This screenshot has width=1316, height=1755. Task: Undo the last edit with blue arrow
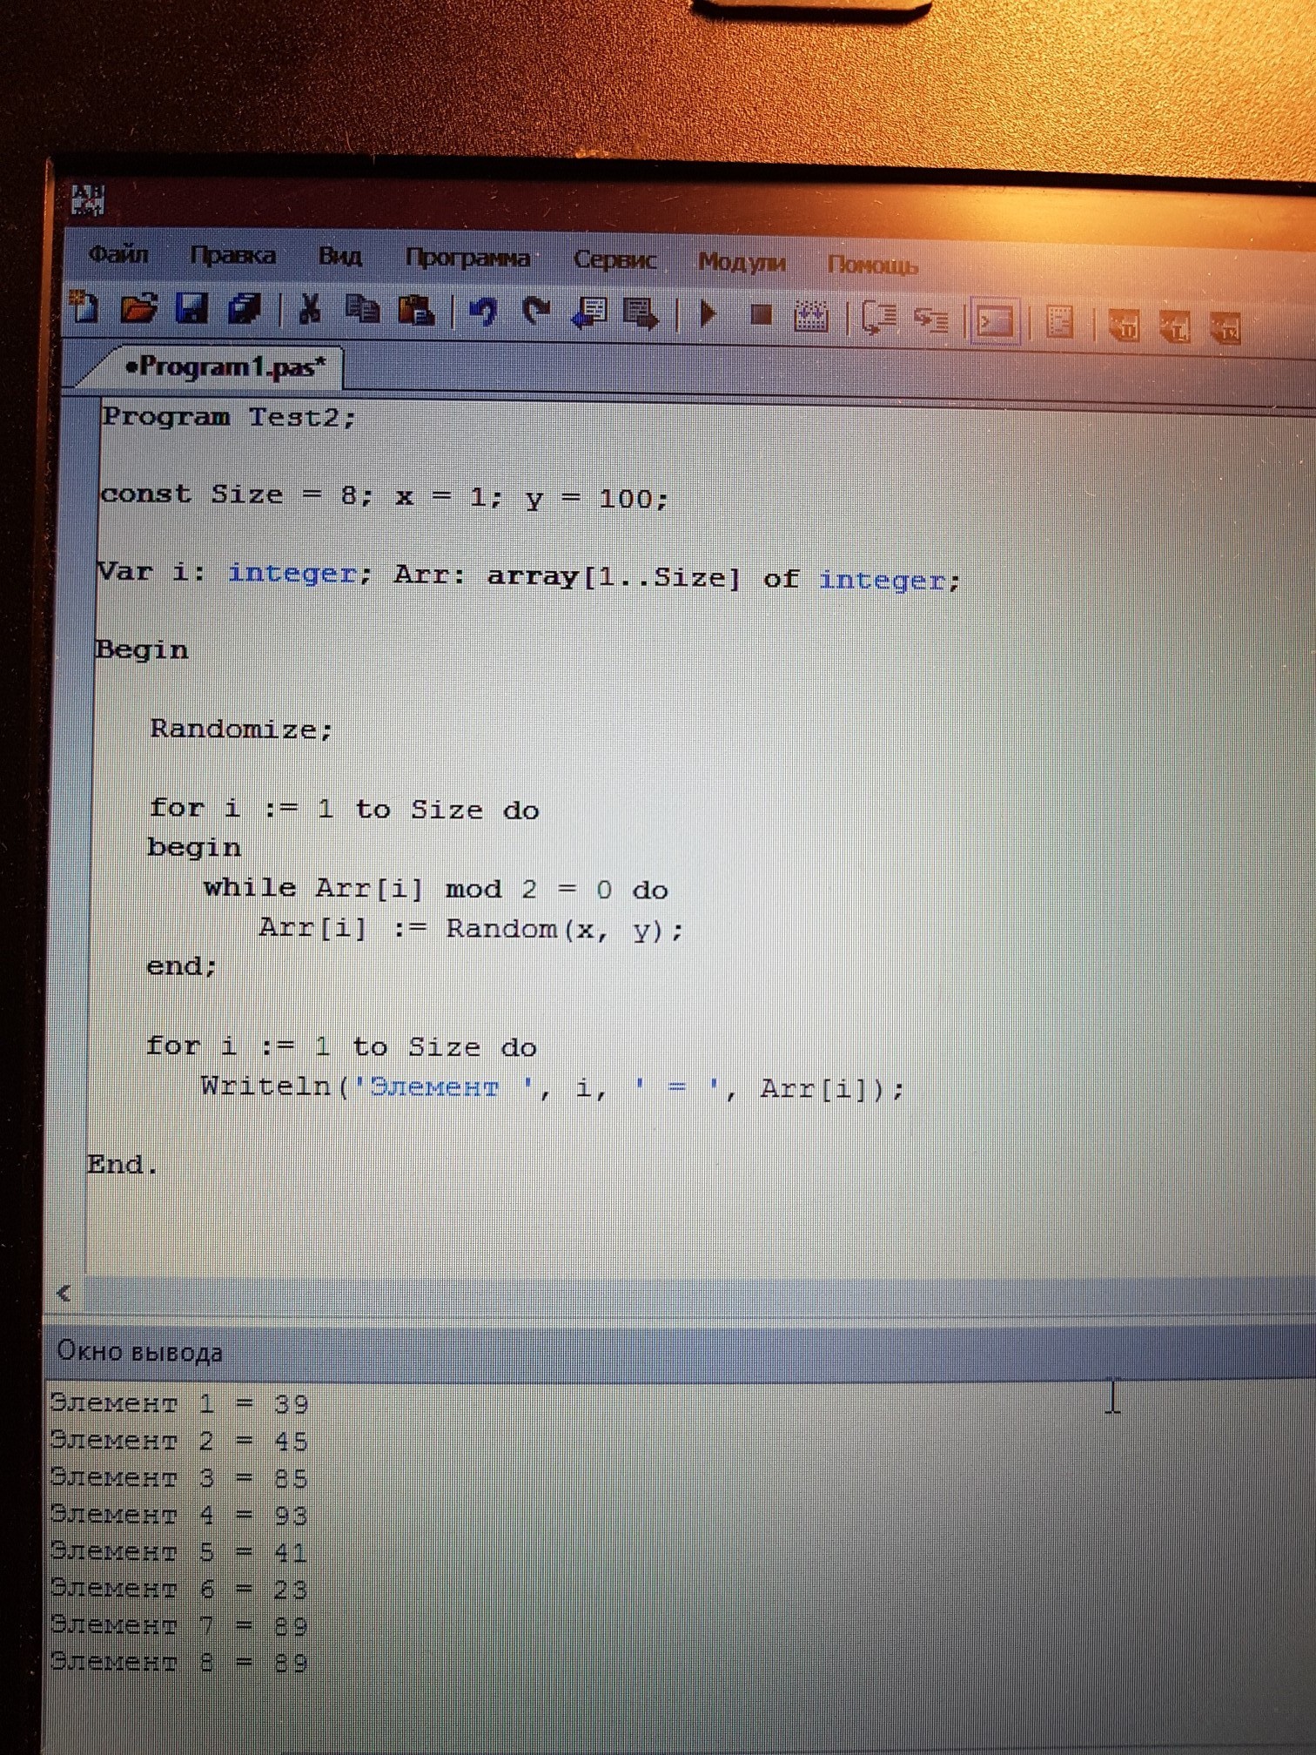(483, 313)
